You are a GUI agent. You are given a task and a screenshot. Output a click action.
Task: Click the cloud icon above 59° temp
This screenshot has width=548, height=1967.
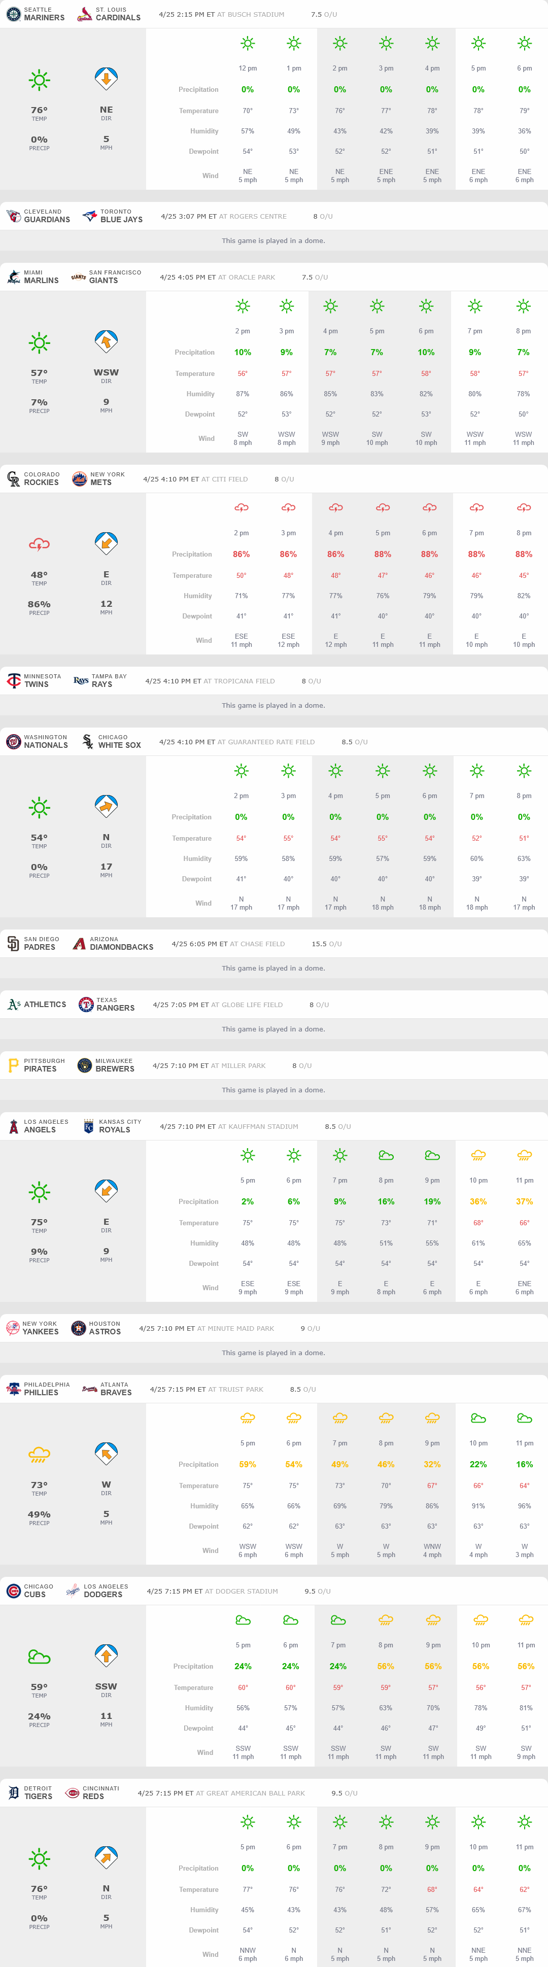click(39, 1656)
